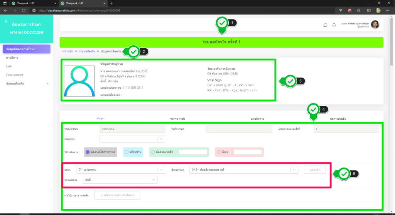This screenshot has height=215, width=395.
Task: Select the อื่น ๆ radio option
Action: tap(219, 152)
